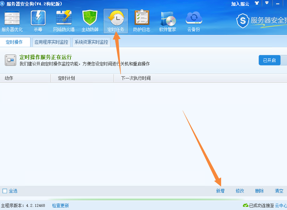Viewport: 287px width, 210px height.
Task: Click the scheduled operation service status icon
Action: coord(11,60)
